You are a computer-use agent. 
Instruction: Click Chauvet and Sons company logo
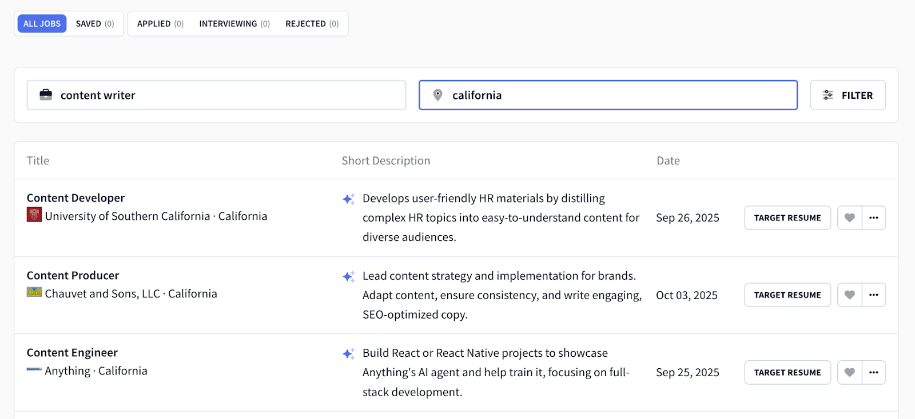click(x=34, y=292)
